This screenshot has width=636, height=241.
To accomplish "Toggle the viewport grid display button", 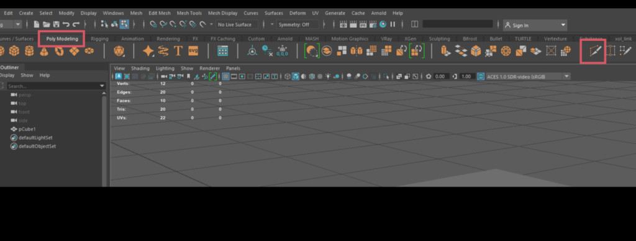I will point(226,76).
